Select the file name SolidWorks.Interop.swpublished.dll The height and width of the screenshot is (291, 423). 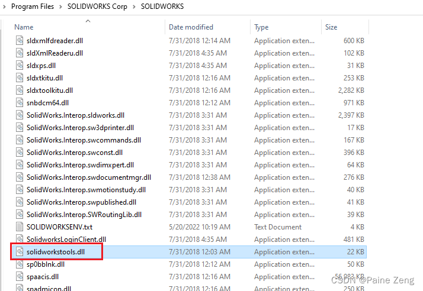81,202
